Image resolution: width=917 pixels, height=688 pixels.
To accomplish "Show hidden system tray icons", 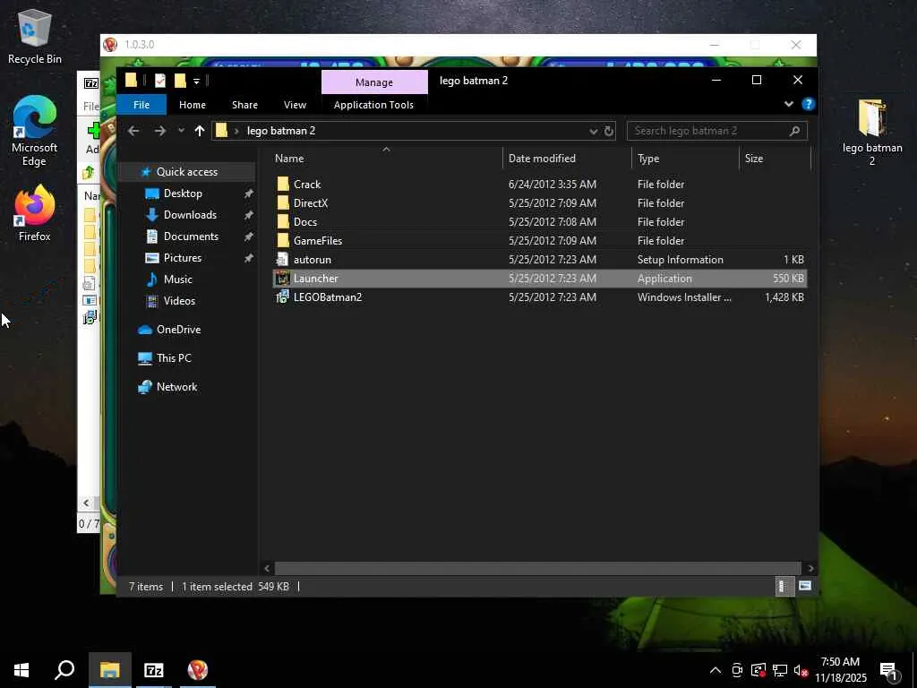I will (x=716, y=670).
